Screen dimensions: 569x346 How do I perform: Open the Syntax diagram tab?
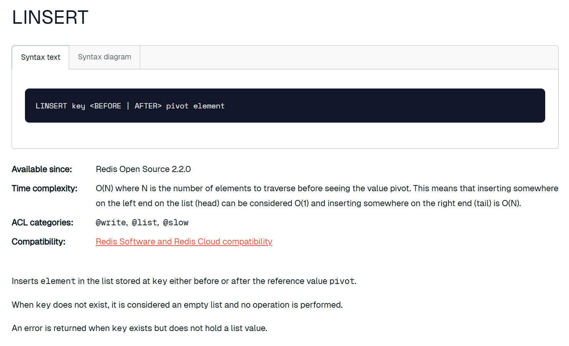[x=104, y=57]
